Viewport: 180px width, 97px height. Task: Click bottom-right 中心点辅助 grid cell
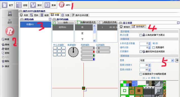pos(63,55)
